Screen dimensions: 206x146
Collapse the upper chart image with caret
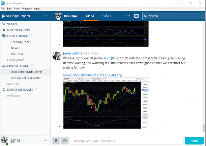tap(60, 45)
